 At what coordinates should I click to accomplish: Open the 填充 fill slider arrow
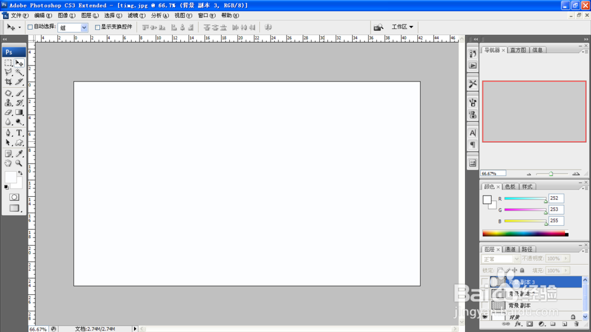point(566,271)
